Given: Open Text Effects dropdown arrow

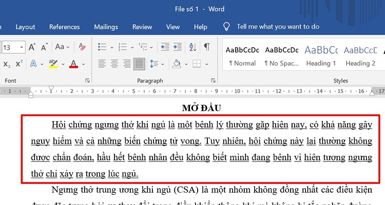Looking at the screenshot, I should (x=42, y=64).
